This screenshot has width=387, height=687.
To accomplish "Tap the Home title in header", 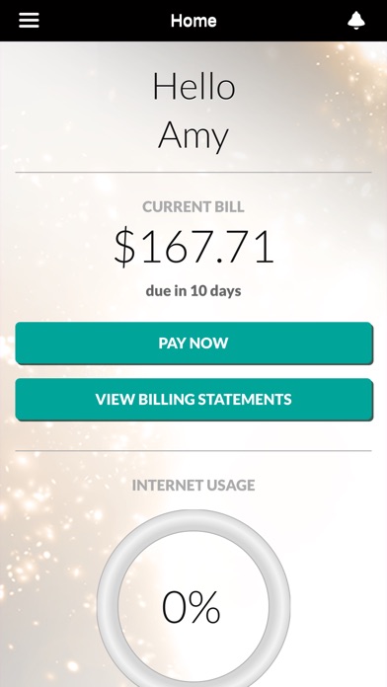I will pos(193,21).
